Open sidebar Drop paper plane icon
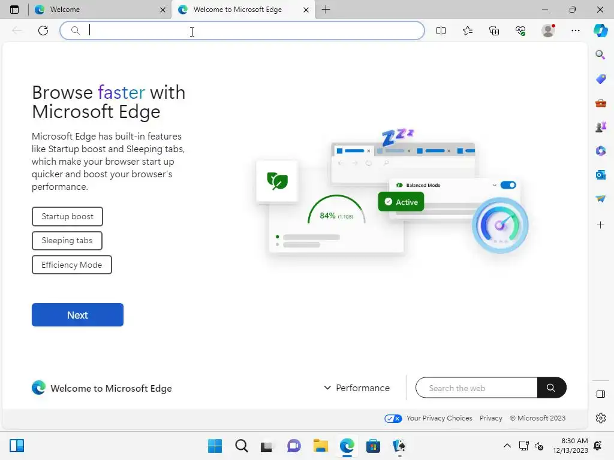Screen dimensions: 614x460 (600, 199)
